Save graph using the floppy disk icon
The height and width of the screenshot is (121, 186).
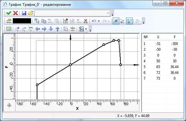click(x=24, y=13)
